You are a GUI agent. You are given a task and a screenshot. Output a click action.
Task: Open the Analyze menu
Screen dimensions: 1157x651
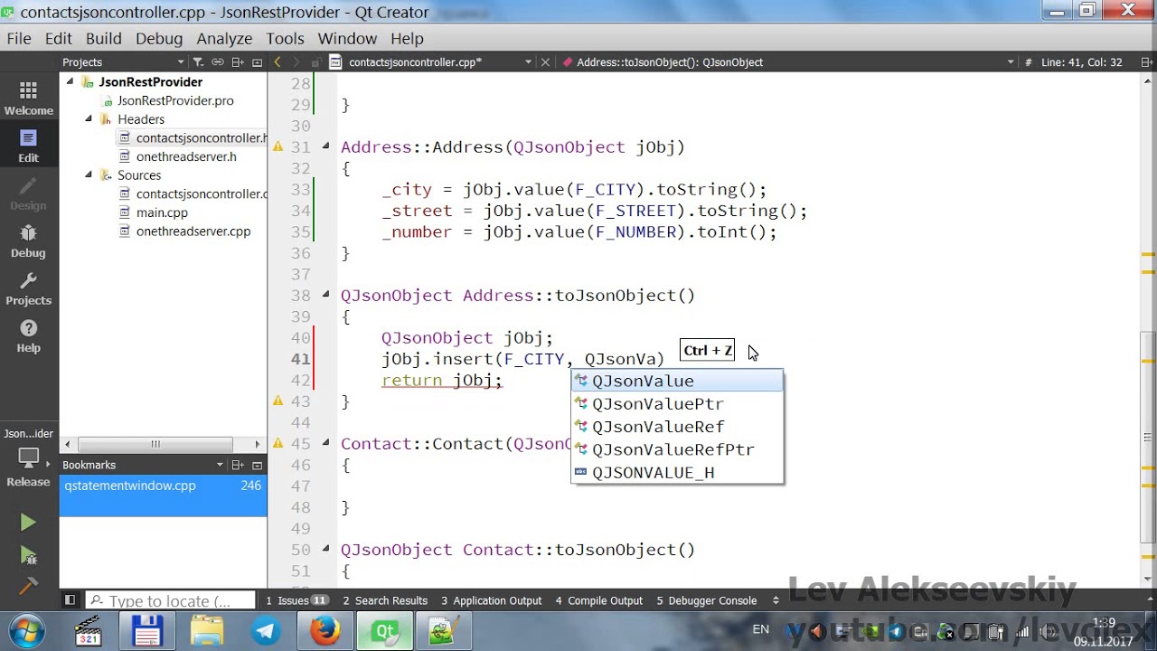[224, 39]
